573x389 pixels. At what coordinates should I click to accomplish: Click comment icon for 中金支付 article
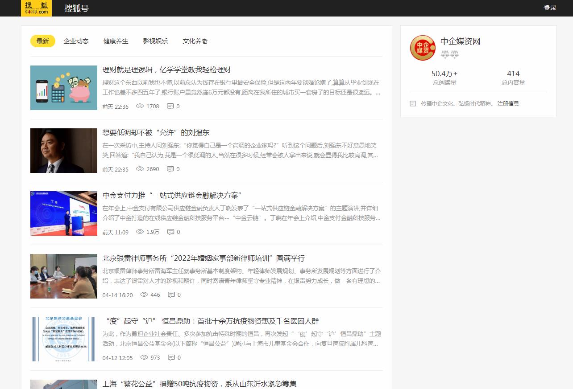pos(170,232)
